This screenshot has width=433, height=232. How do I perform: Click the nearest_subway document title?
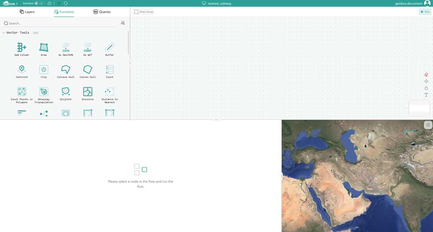pos(220,3)
